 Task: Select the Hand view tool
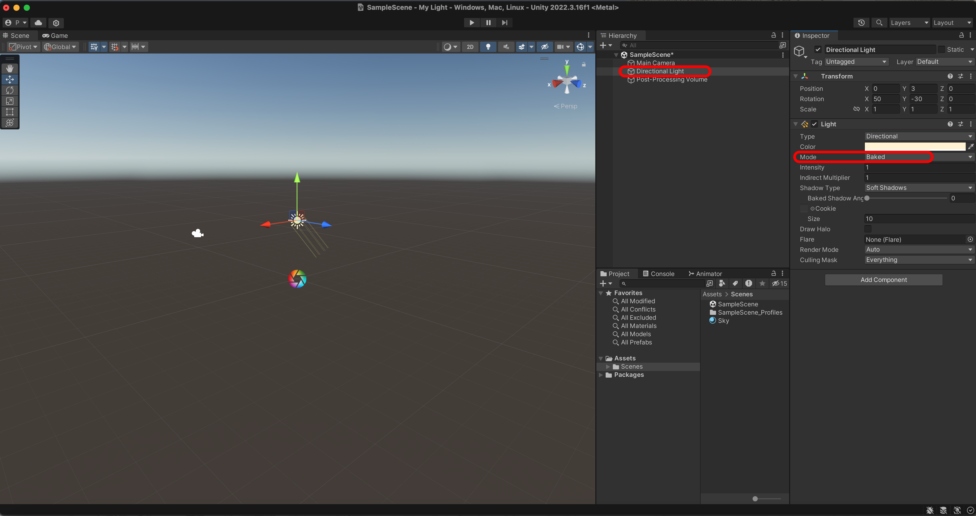10,68
